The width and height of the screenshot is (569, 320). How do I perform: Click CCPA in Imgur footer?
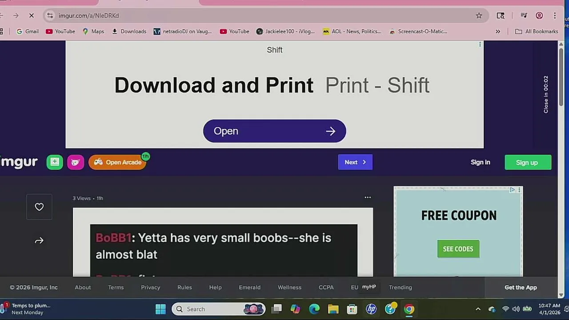click(x=326, y=288)
